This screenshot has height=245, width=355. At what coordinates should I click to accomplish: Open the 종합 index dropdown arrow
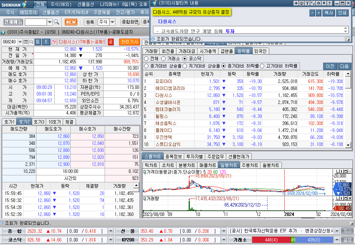(x=111, y=231)
